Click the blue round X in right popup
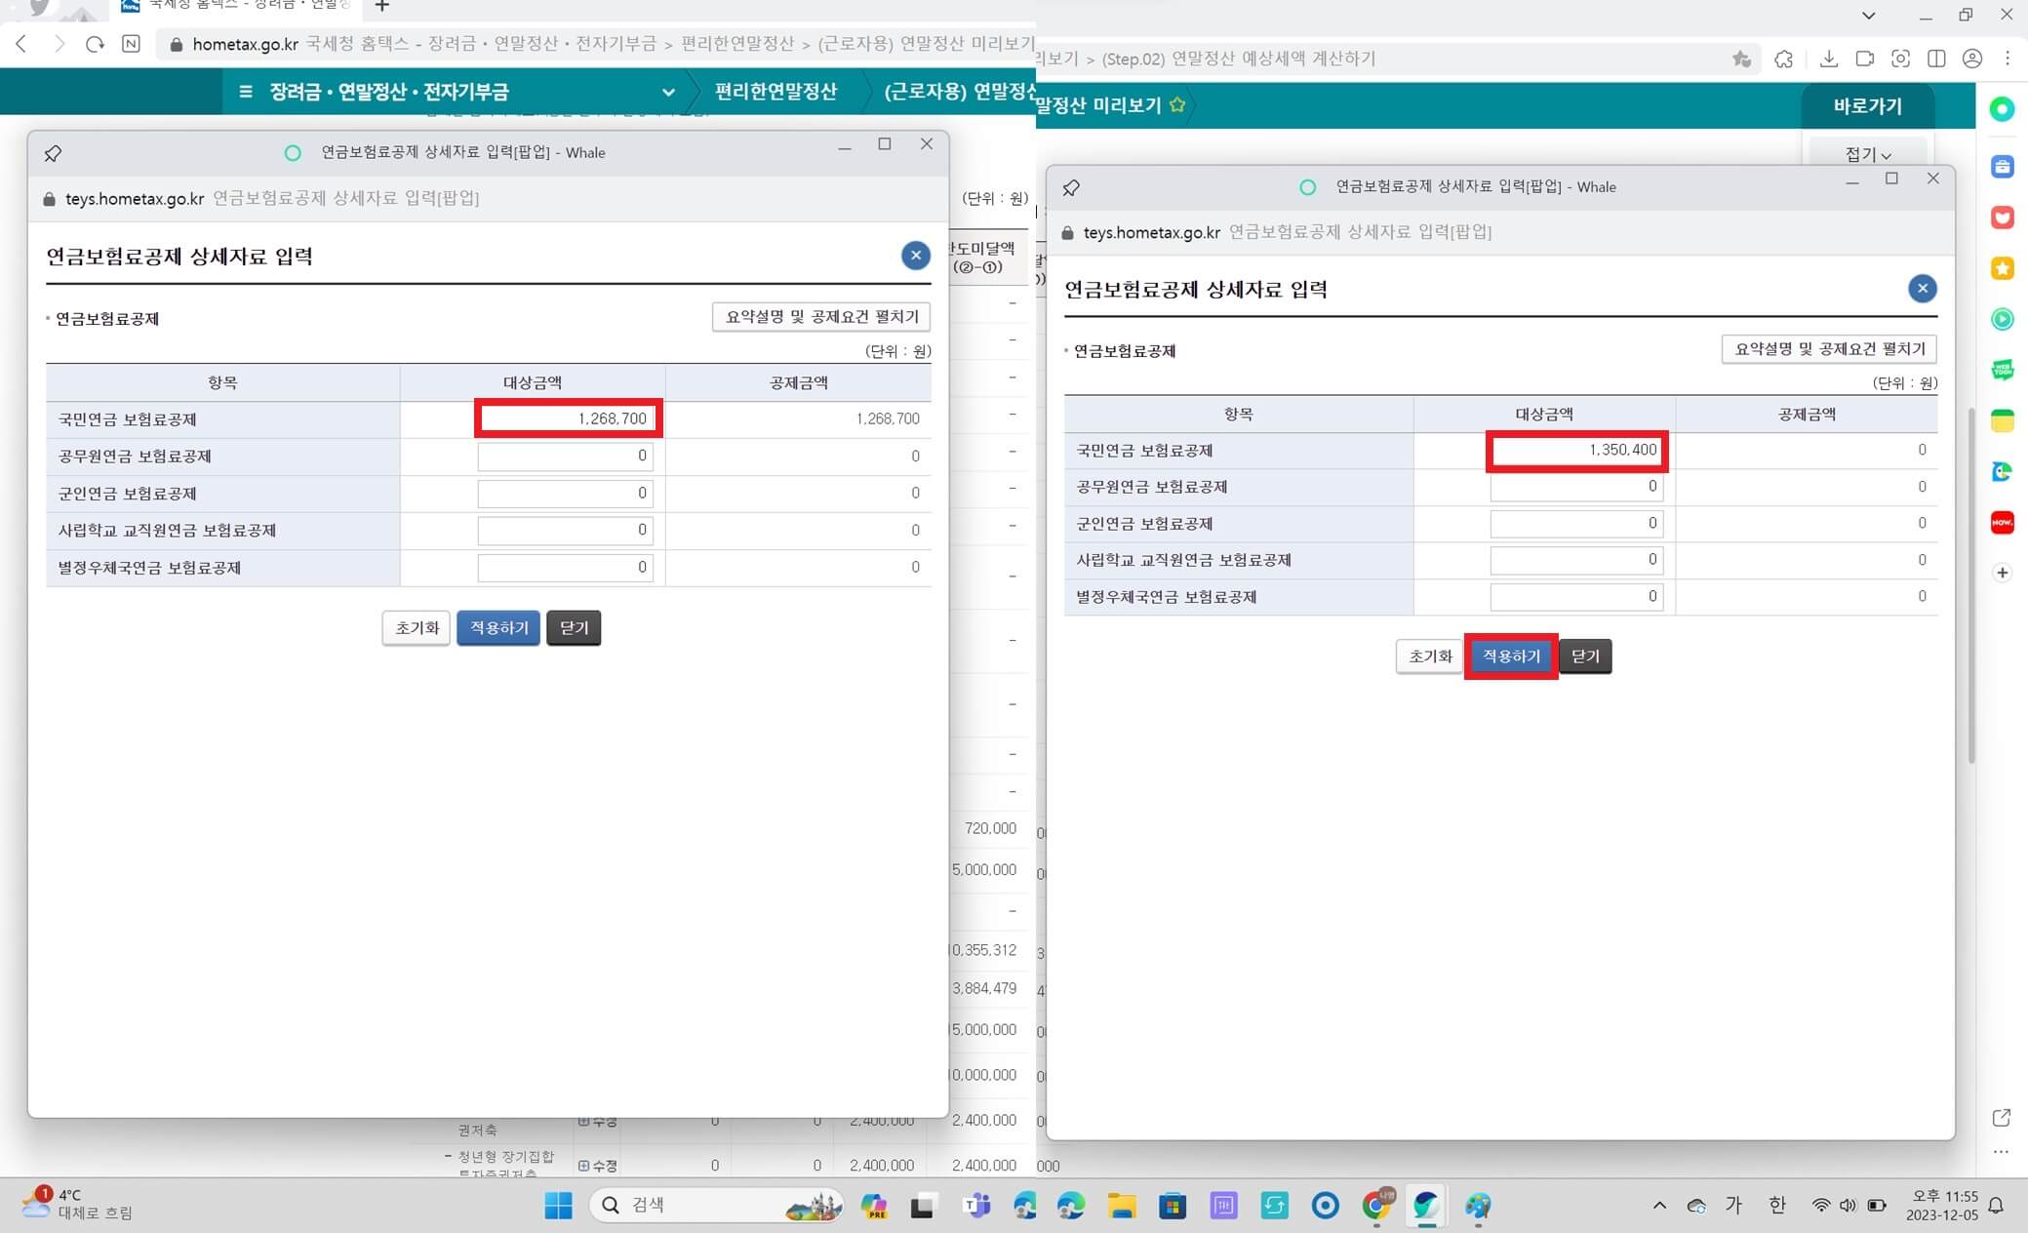 click(x=1921, y=289)
